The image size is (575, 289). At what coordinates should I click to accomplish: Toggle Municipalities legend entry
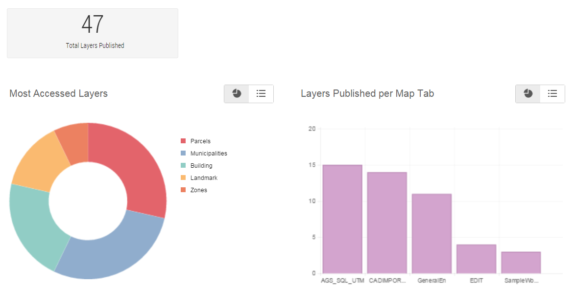(x=208, y=154)
